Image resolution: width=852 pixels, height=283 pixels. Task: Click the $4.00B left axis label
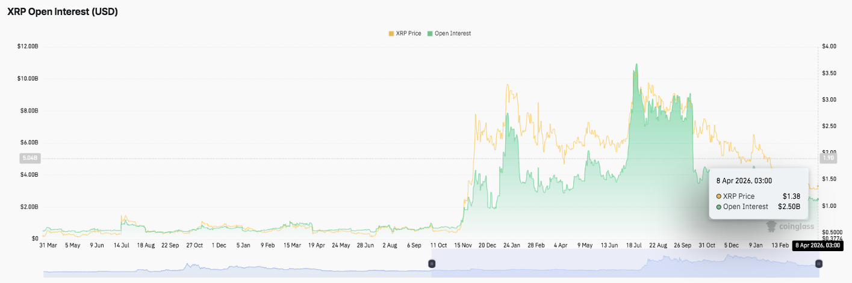[29, 175]
